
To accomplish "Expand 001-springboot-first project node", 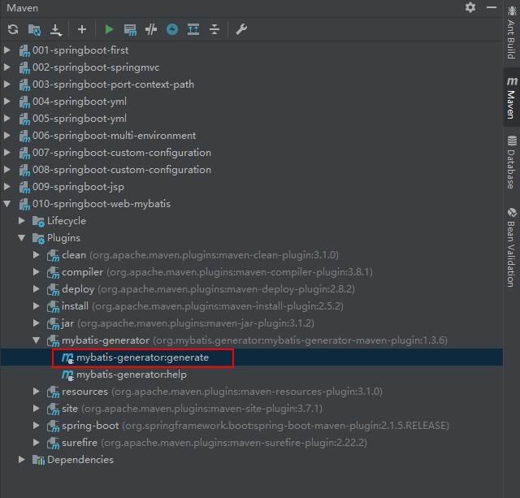I will tap(7, 50).
